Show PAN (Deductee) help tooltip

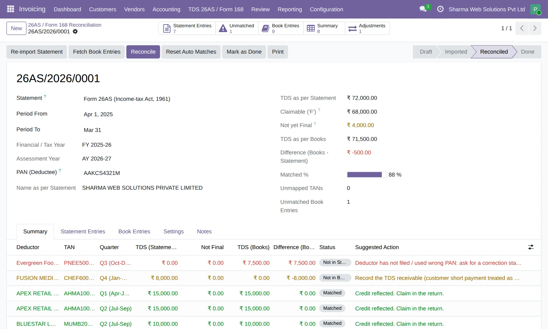point(60,170)
